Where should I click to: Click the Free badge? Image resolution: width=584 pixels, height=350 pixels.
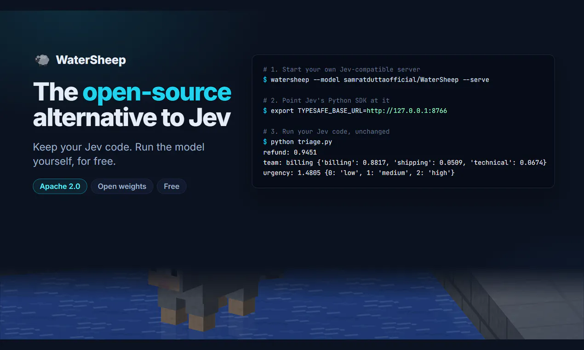172,186
